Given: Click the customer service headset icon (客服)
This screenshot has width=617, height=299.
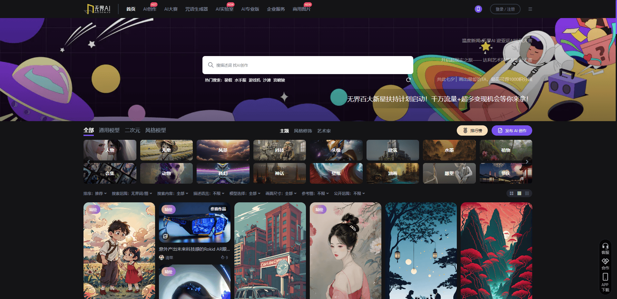Looking at the screenshot, I should pyautogui.click(x=605, y=246).
